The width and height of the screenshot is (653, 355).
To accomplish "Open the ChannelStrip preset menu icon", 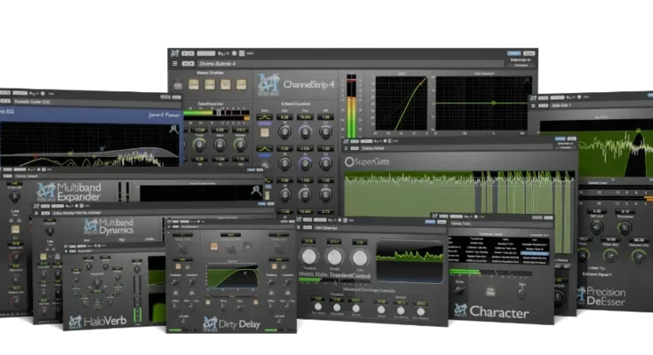I will click(173, 64).
